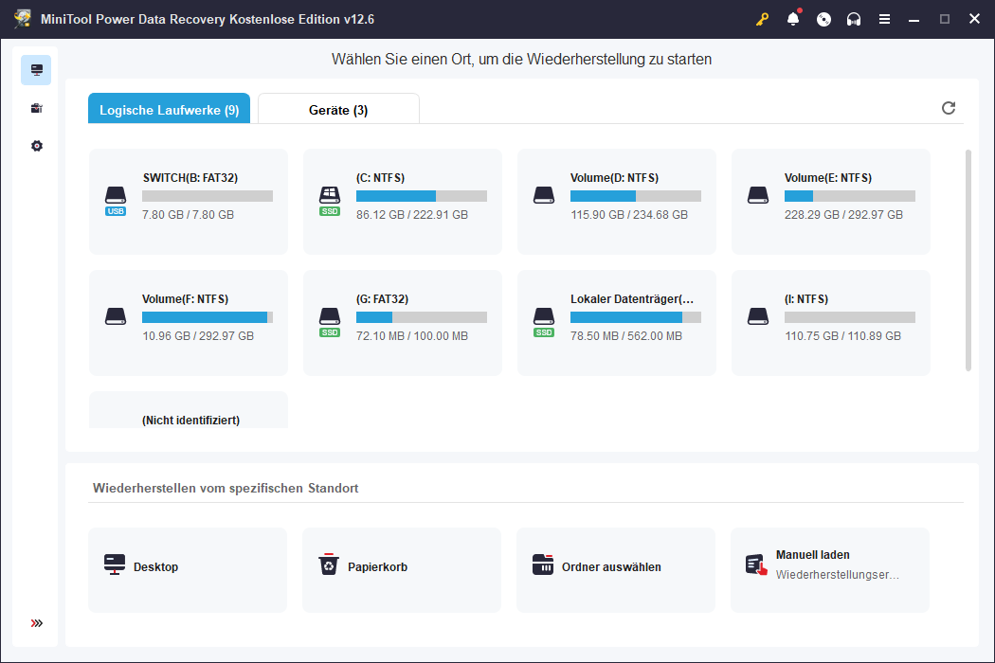
Task: Click Volume(F: NTFS) usage bar
Action: click(x=207, y=317)
